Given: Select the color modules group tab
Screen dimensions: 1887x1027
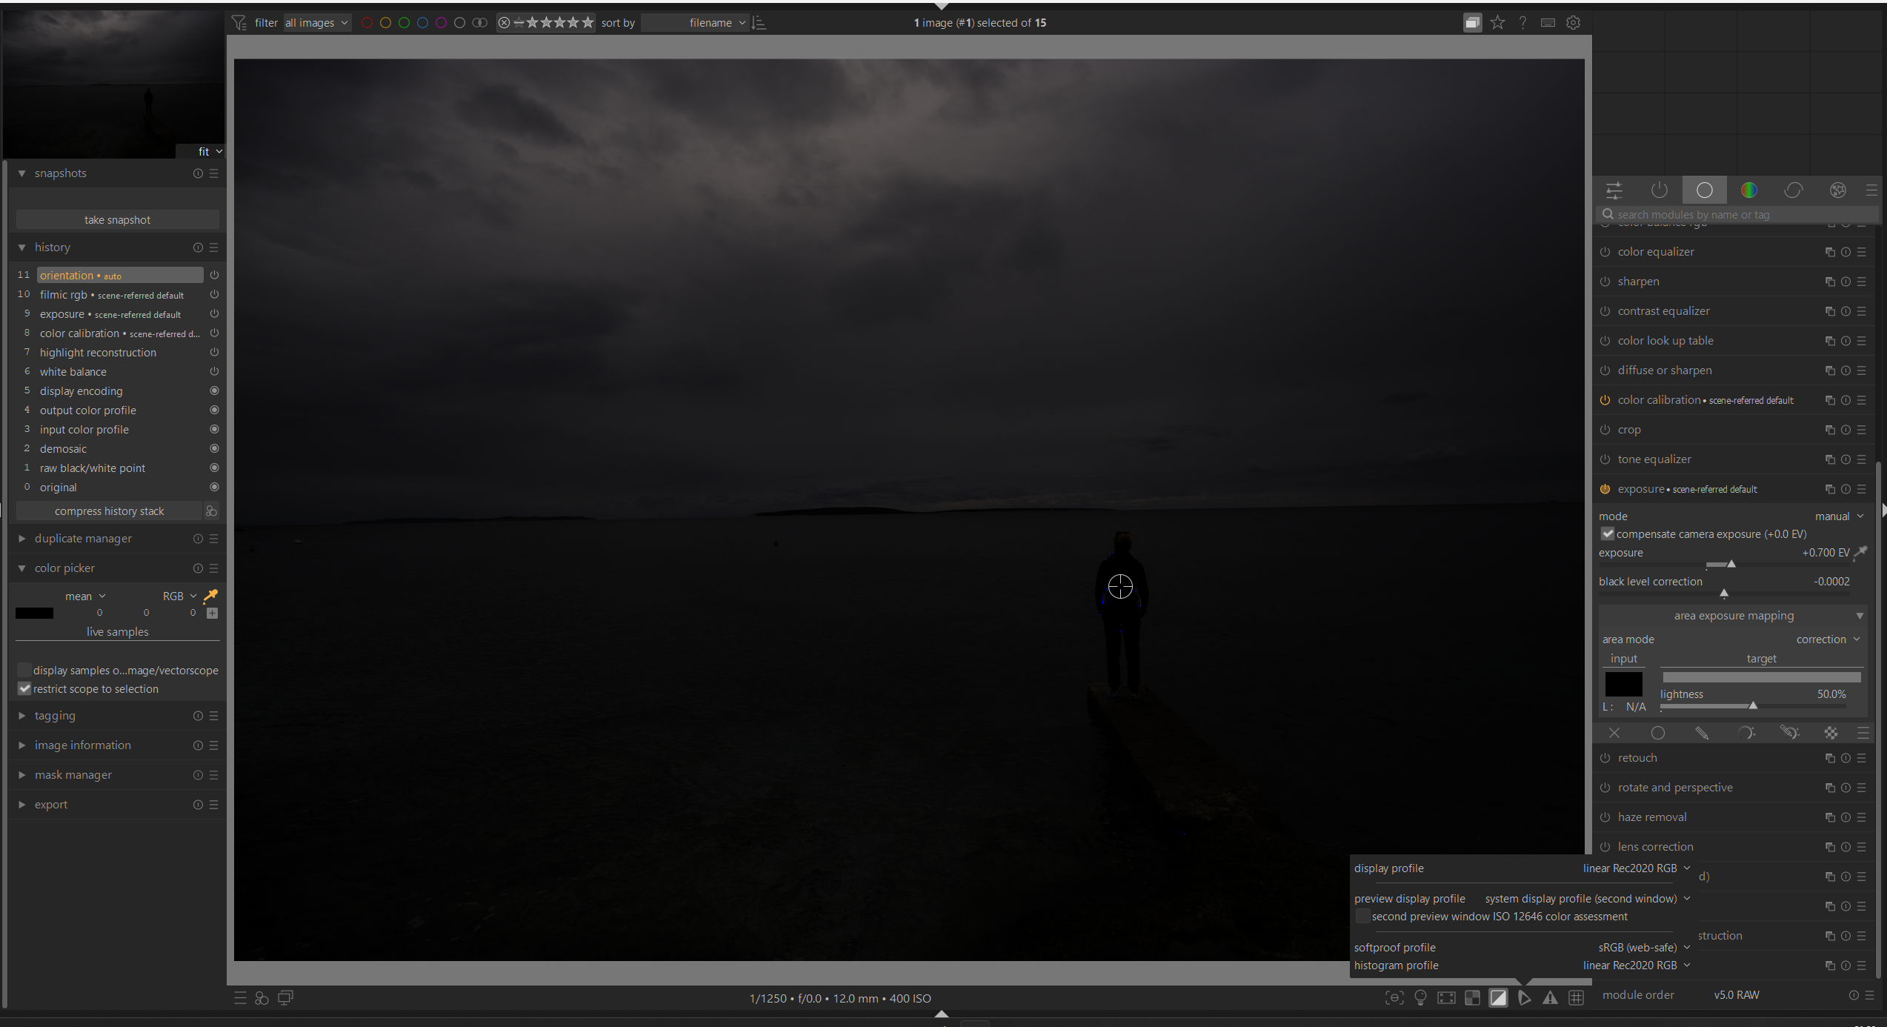Looking at the screenshot, I should [1748, 190].
